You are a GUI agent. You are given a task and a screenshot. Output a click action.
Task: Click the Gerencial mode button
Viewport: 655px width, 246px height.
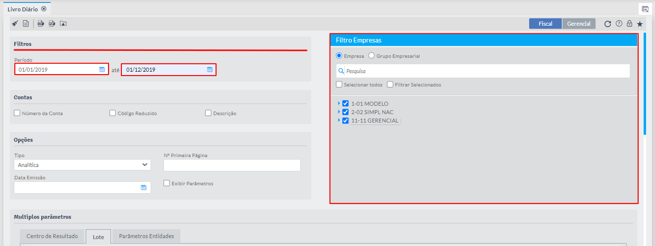click(x=579, y=24)
